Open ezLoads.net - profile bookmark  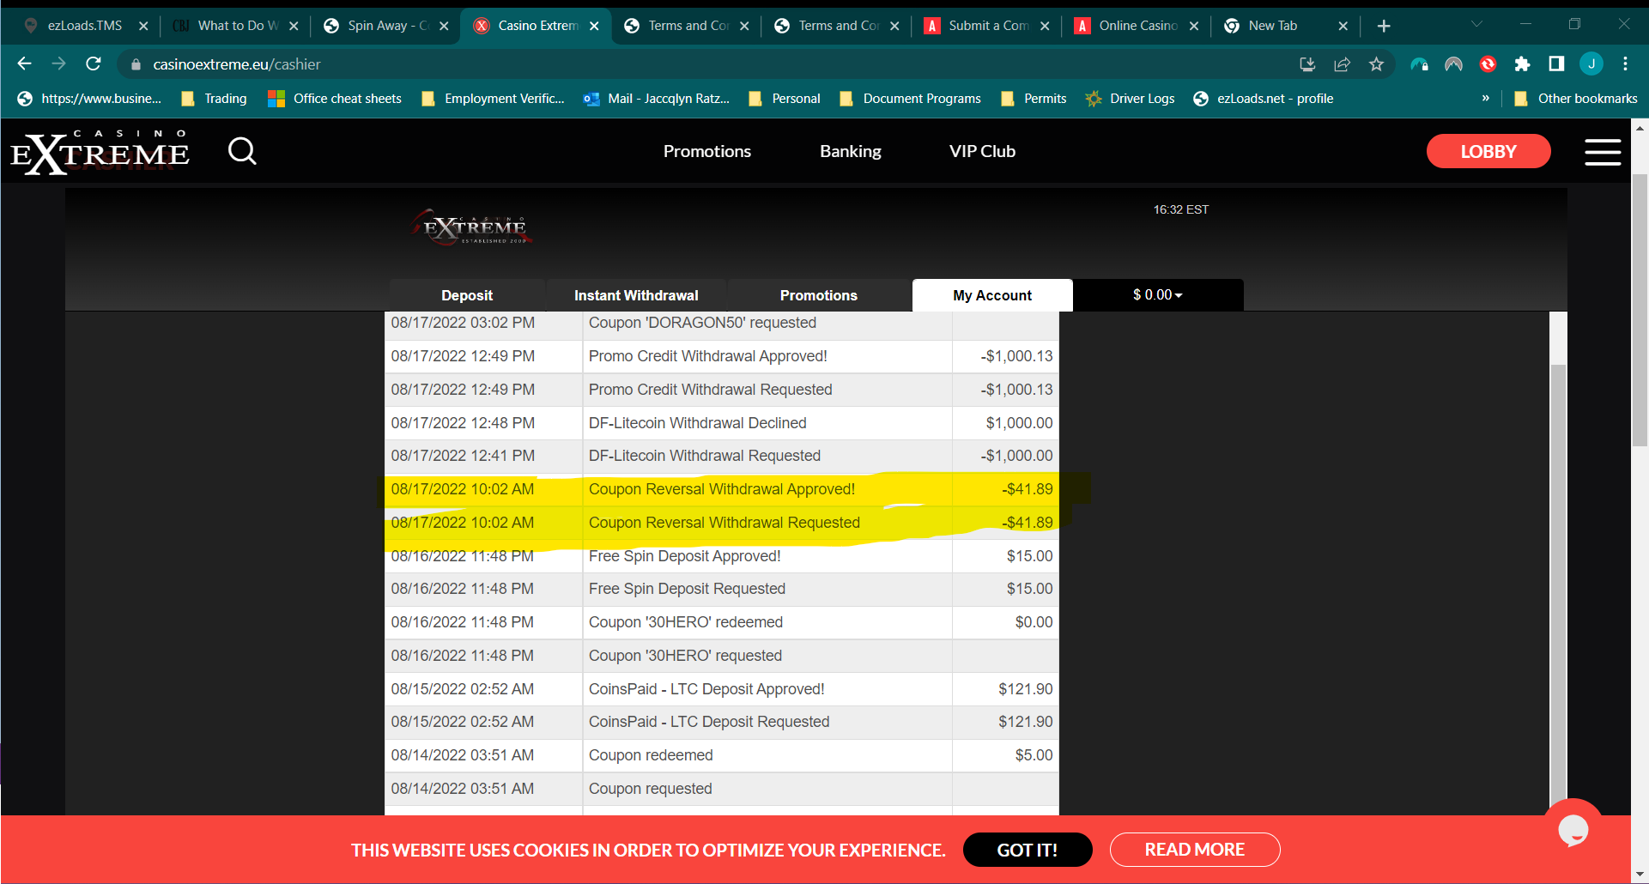[x=1264, y=99]
